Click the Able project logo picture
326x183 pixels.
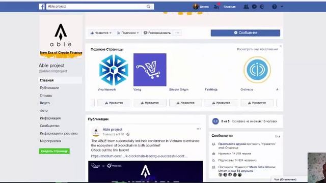(x=61, y=37)
